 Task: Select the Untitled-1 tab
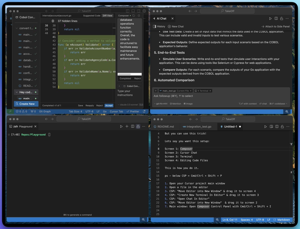click(230, 127)
